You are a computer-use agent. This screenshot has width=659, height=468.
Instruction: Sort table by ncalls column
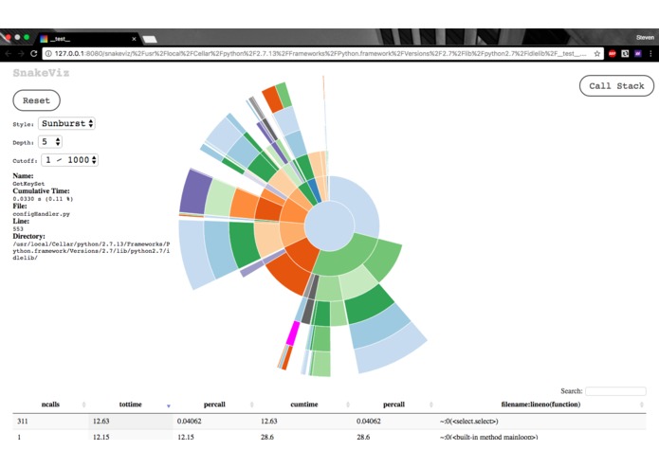[x=50, y=405]
